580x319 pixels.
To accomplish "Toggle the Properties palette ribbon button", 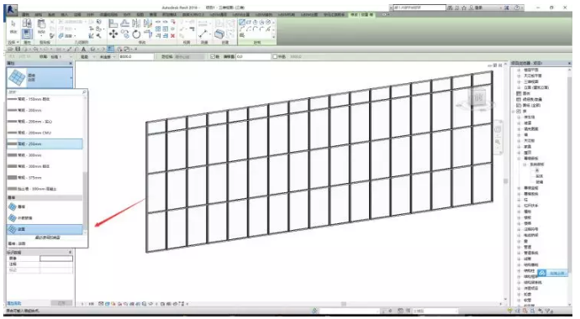I will pos(27,34).
